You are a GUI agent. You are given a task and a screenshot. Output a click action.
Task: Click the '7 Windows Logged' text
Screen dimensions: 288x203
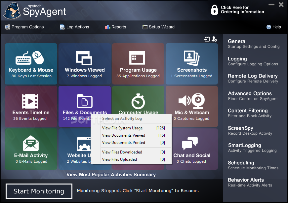pos(84,76)
